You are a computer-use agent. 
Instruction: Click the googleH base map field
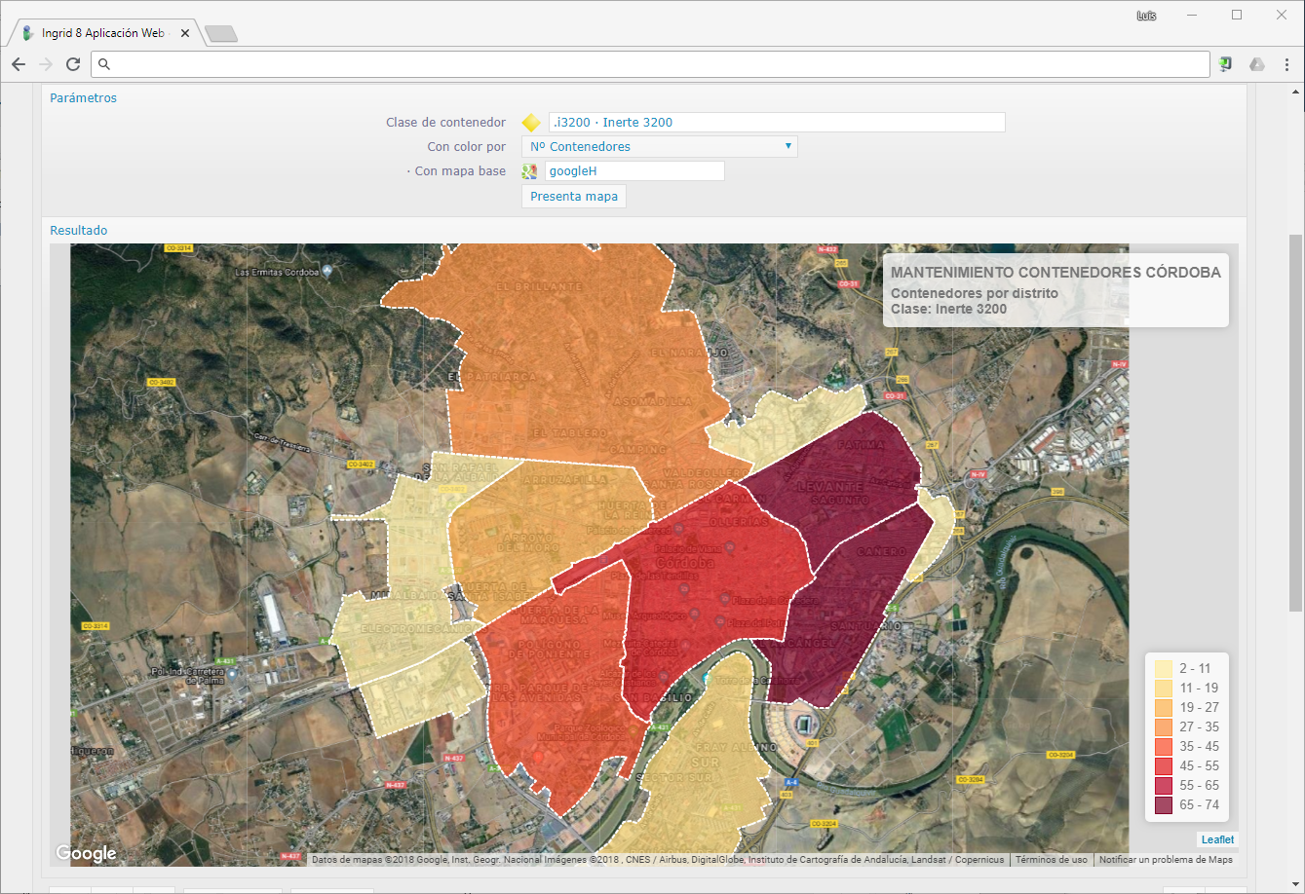pyautogui.click(x=634, y=171)
